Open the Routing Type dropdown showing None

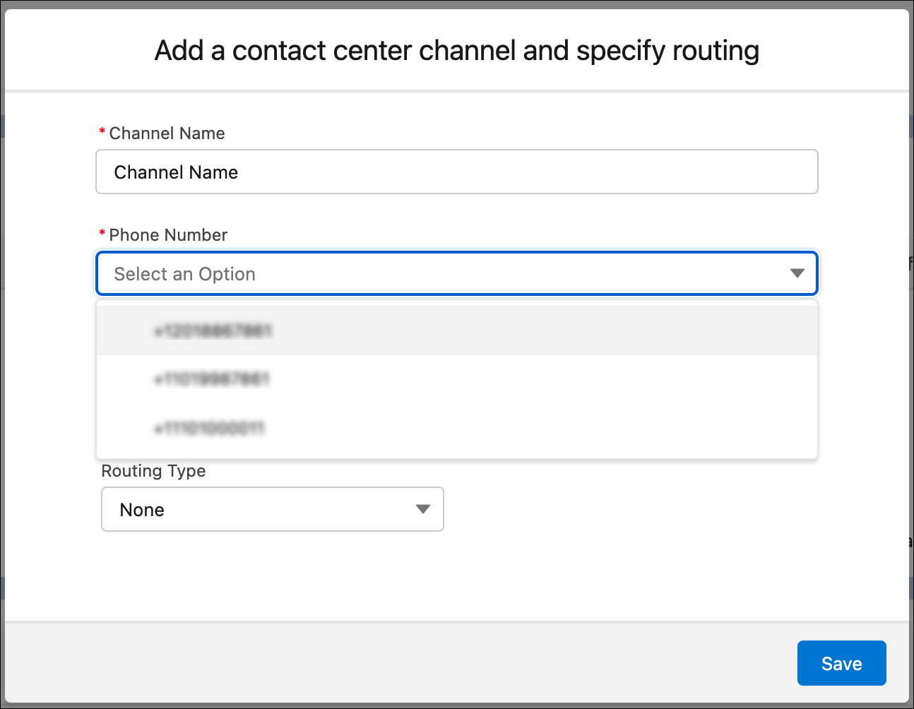273,509
